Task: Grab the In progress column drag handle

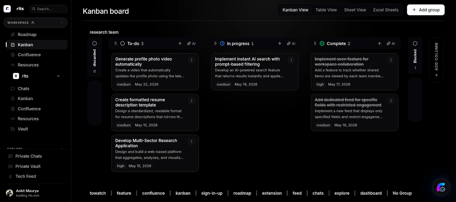Action: [215, 44]
